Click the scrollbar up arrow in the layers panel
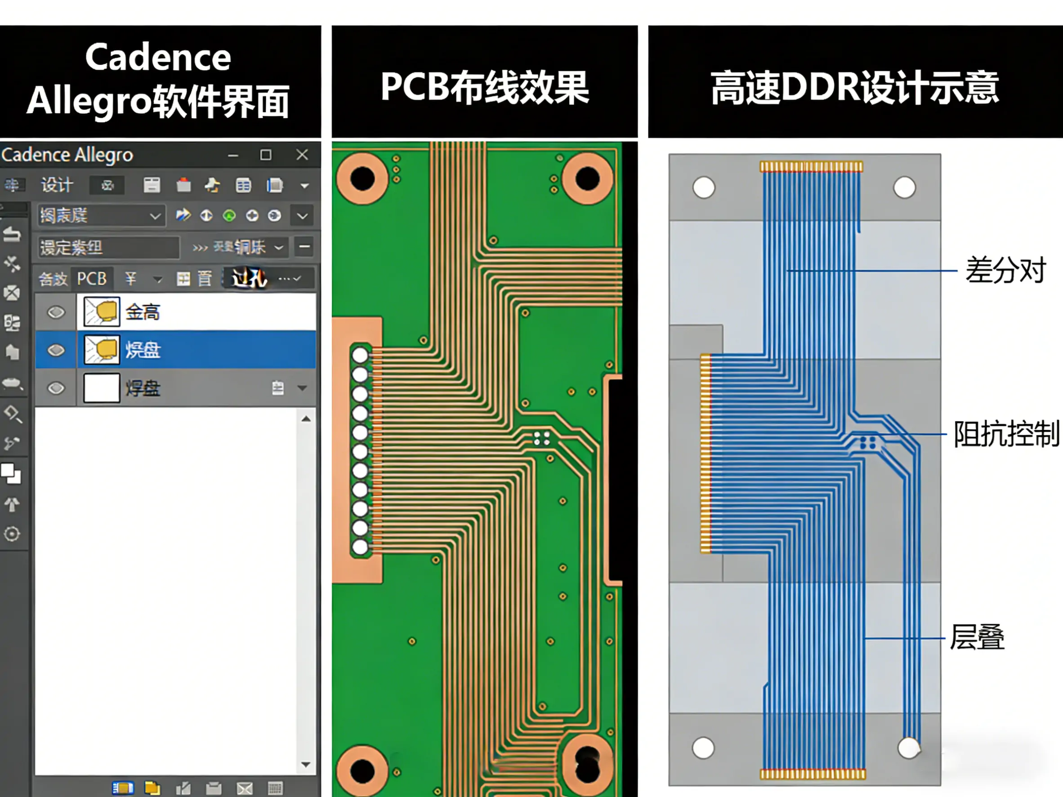1063x797 pixels. [306, 418]
